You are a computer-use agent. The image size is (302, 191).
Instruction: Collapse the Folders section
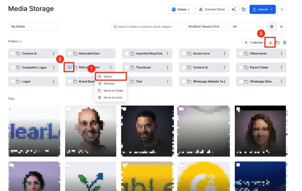click(x=15, y=41)
